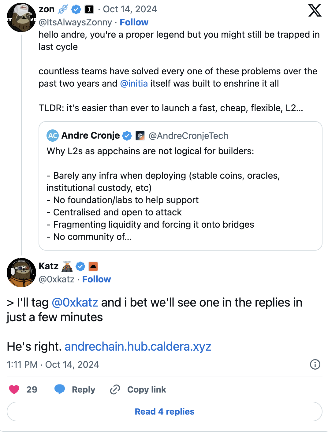Screen dimensions: 328x432
Task: Like the tweet with heart icon
Action: click(x=14, y=389)
